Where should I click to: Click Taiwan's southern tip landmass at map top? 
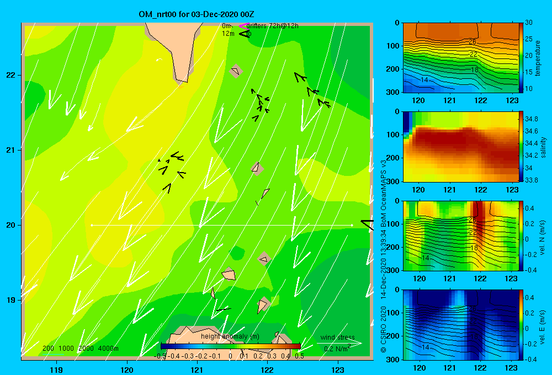click(177, 49)
